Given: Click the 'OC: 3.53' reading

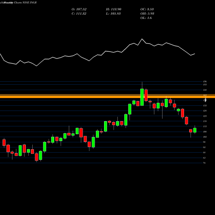Looking at the screenshot, I should tap(147, 9).
